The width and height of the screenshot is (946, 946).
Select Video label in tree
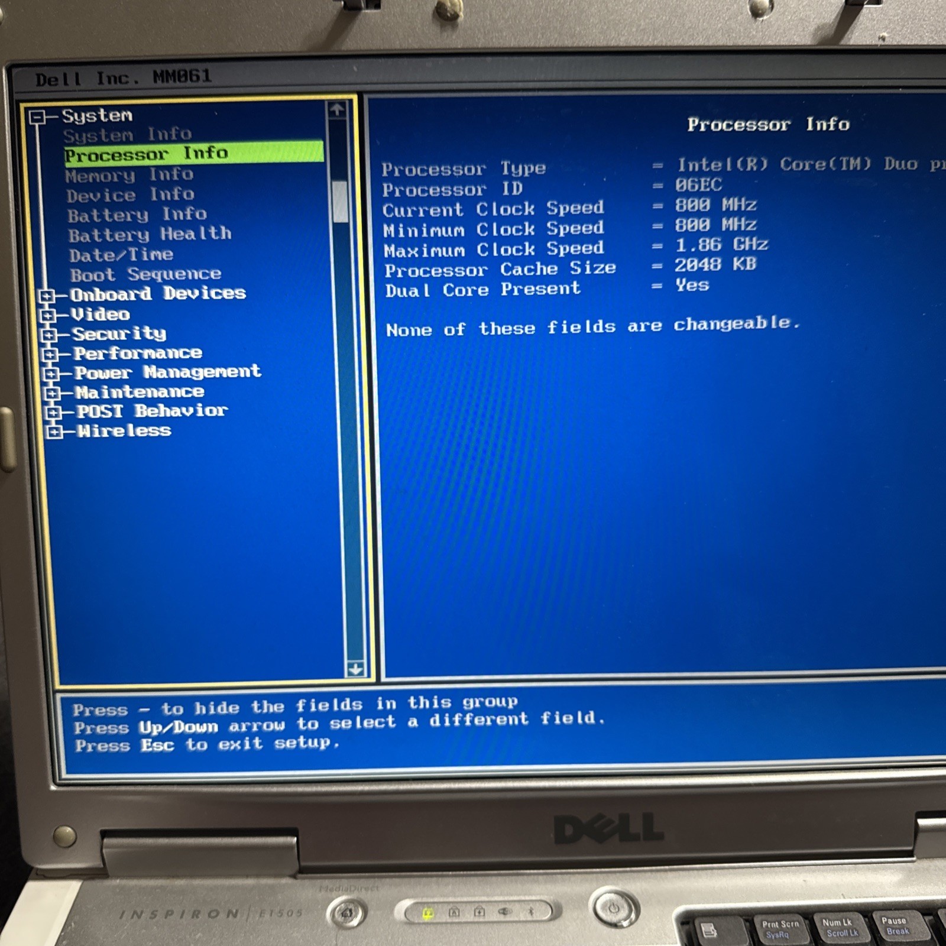(101, 314)
